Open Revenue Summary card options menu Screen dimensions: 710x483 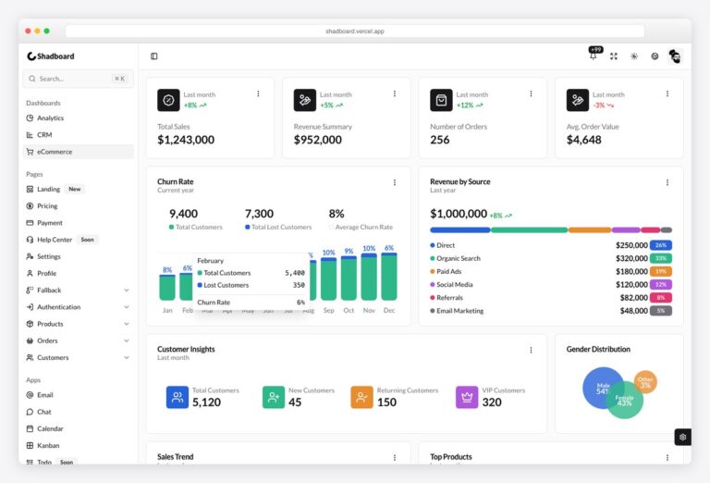click(395, 93)
